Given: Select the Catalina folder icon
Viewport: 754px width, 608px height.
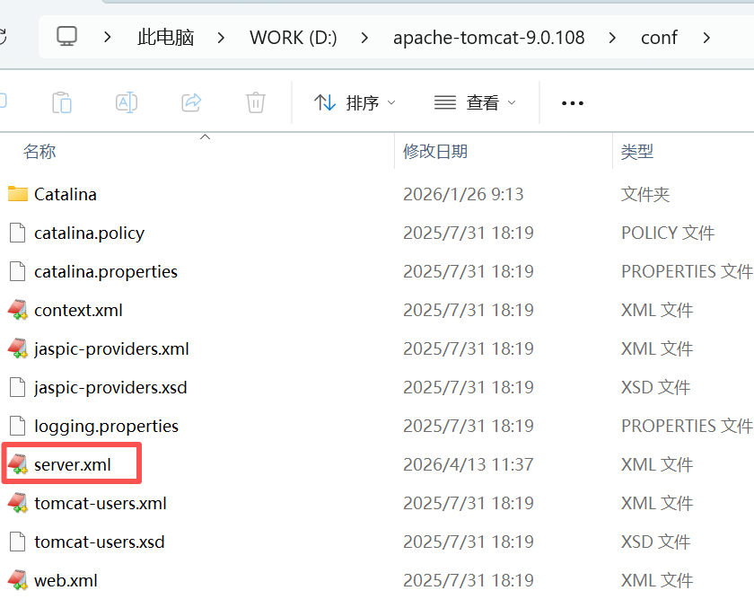Looking at the screenshot, I should (x=18, y=194).
